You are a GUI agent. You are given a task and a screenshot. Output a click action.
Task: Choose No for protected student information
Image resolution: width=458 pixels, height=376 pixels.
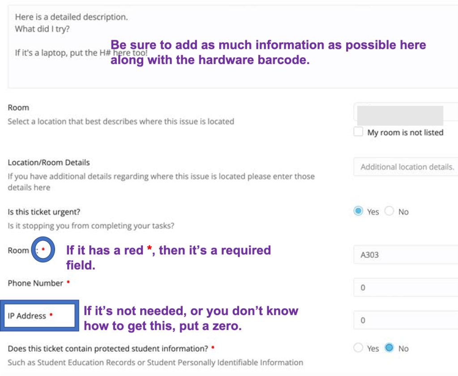click(x=389, y=348)
